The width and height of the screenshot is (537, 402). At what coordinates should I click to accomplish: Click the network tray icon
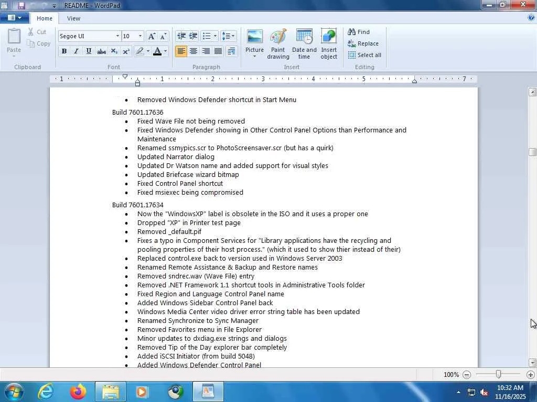(471, 393)
